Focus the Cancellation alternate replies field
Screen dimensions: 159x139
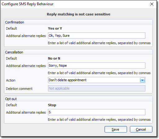[x=97, y=65]
